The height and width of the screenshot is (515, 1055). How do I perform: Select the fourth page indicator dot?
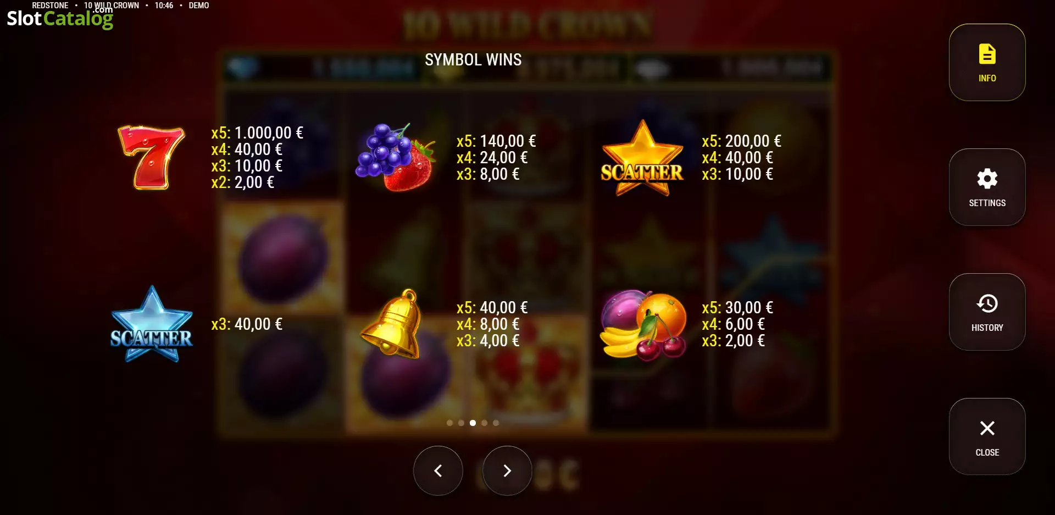(x=484, y=423)
